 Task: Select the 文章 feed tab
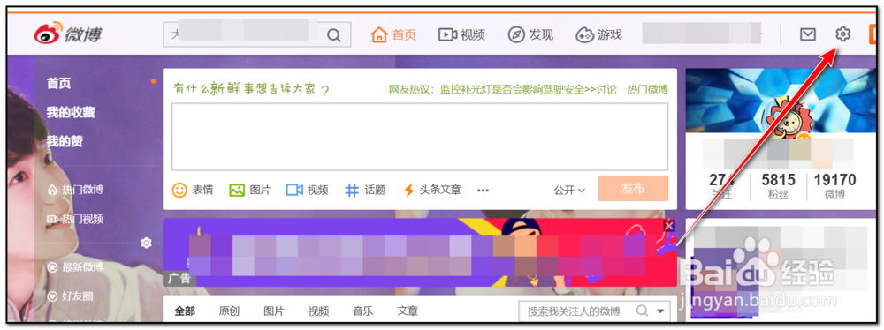pyautogui.click(x=408, y=311)
